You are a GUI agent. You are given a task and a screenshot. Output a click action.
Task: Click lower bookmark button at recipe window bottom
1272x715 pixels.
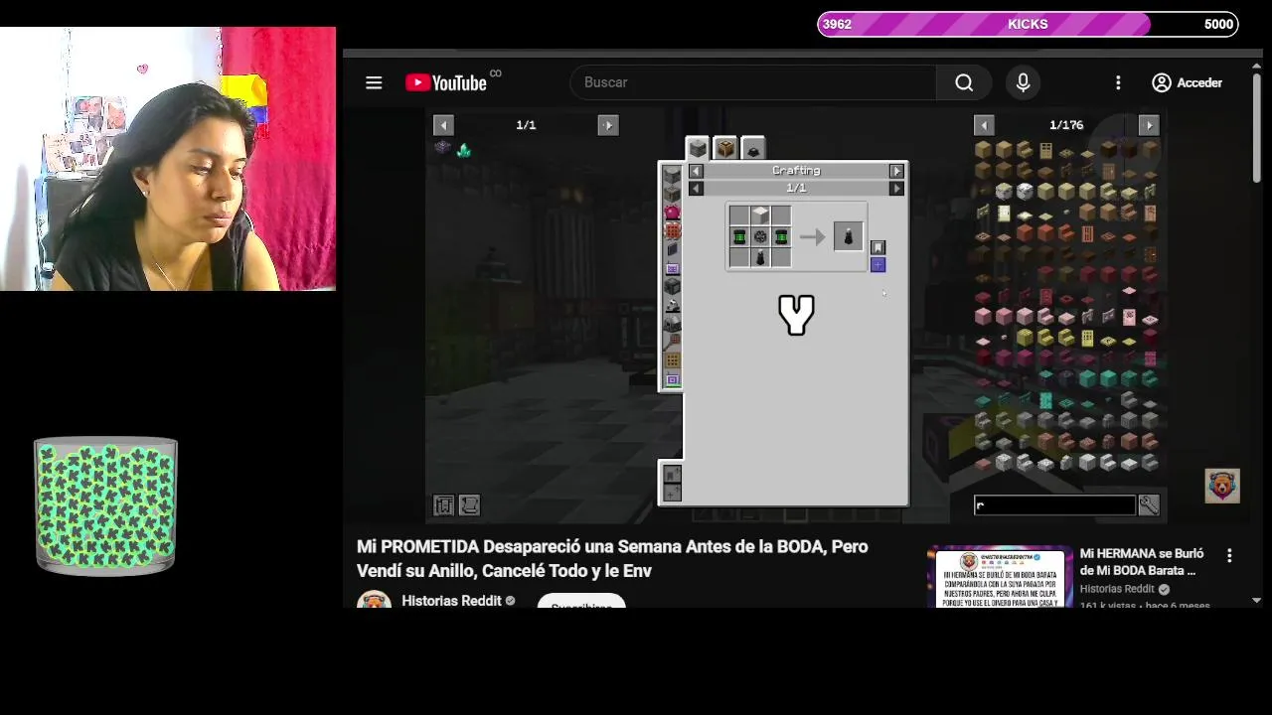pos(672,475)
